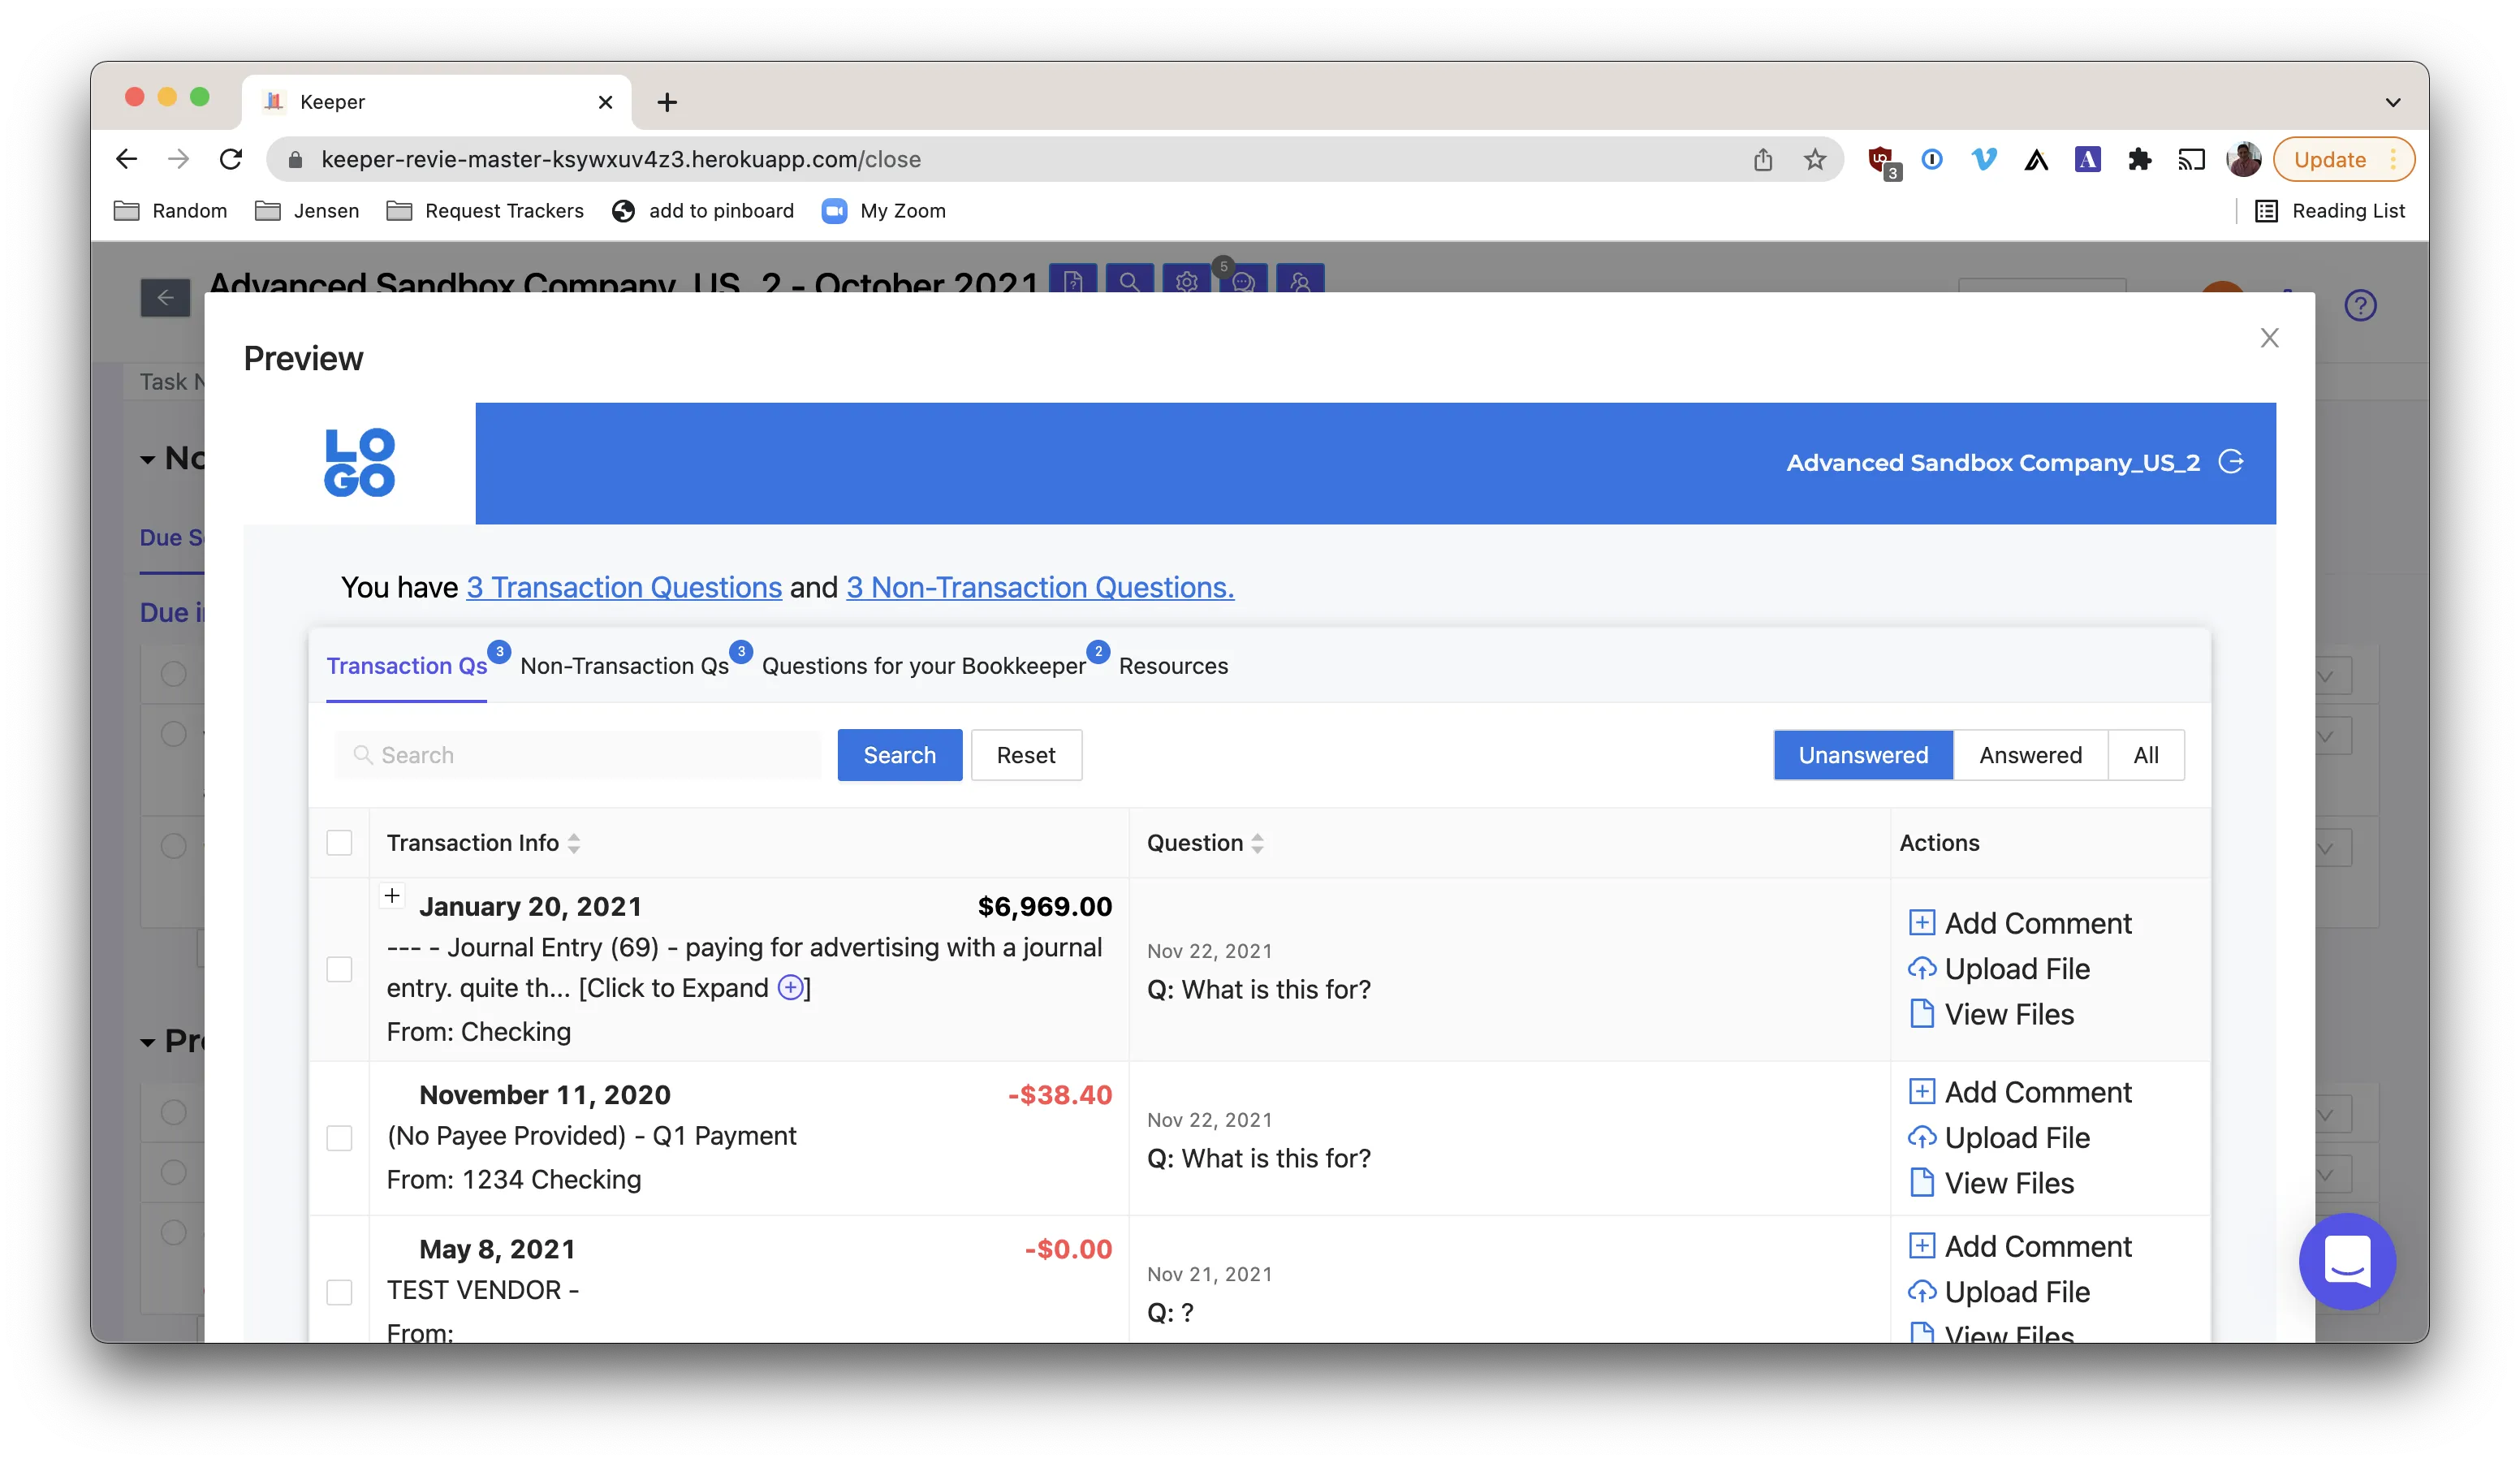
Task: Upload File for the May 8, 2021 transaction
Action: click(x=1999, y=1292)
